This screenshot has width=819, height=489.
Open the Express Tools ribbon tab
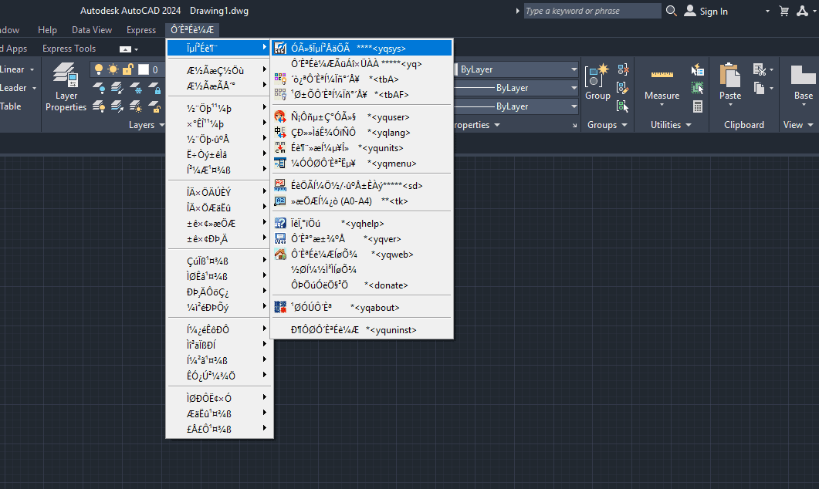pyautogui.click(x=69, y=49)
